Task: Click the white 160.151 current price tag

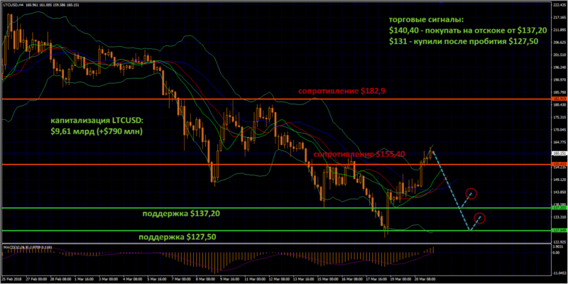Action: (558, 153)
